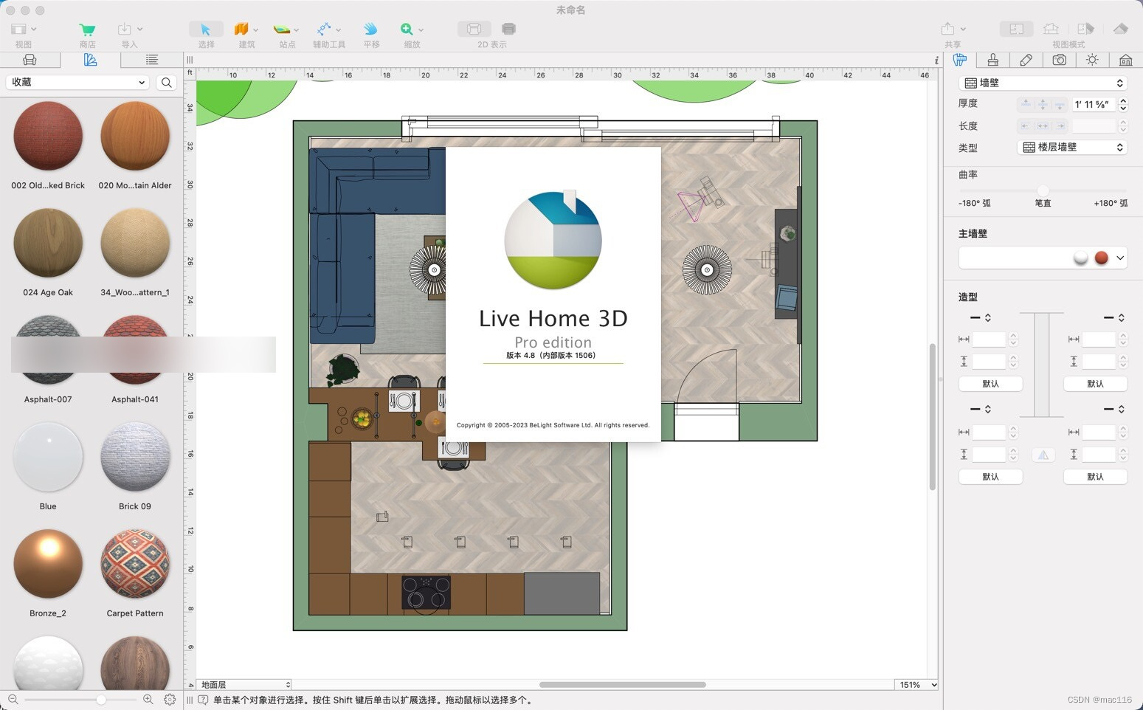Click the zoom-in magnifier for thumbnails
The width and height of the screenshot is (1143, 710).
click(x=148, y=699)
